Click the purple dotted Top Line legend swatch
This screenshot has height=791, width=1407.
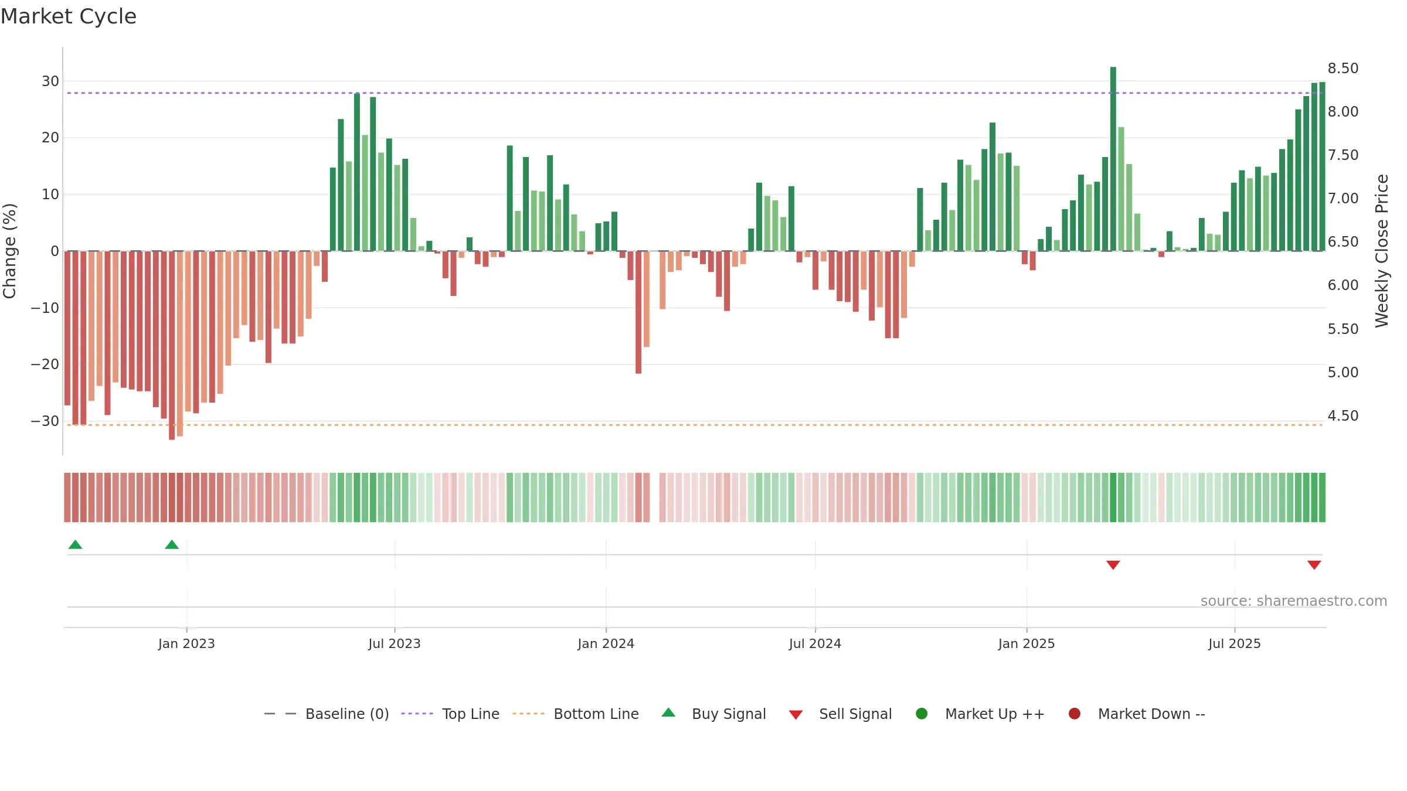coord(417,714)
